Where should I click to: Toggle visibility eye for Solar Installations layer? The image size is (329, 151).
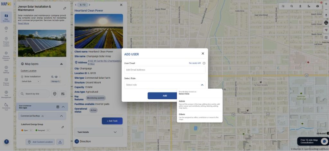[56, 77]
